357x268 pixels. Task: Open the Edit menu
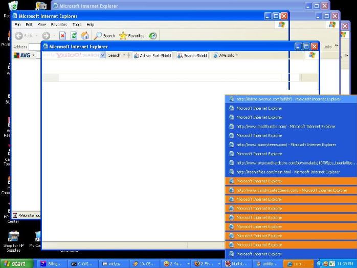point(29,25)
